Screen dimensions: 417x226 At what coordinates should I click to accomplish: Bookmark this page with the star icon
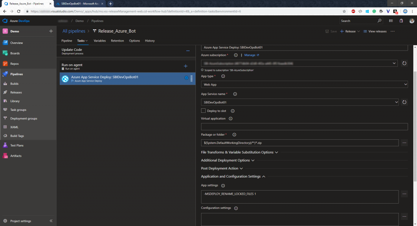click(344, 11)
